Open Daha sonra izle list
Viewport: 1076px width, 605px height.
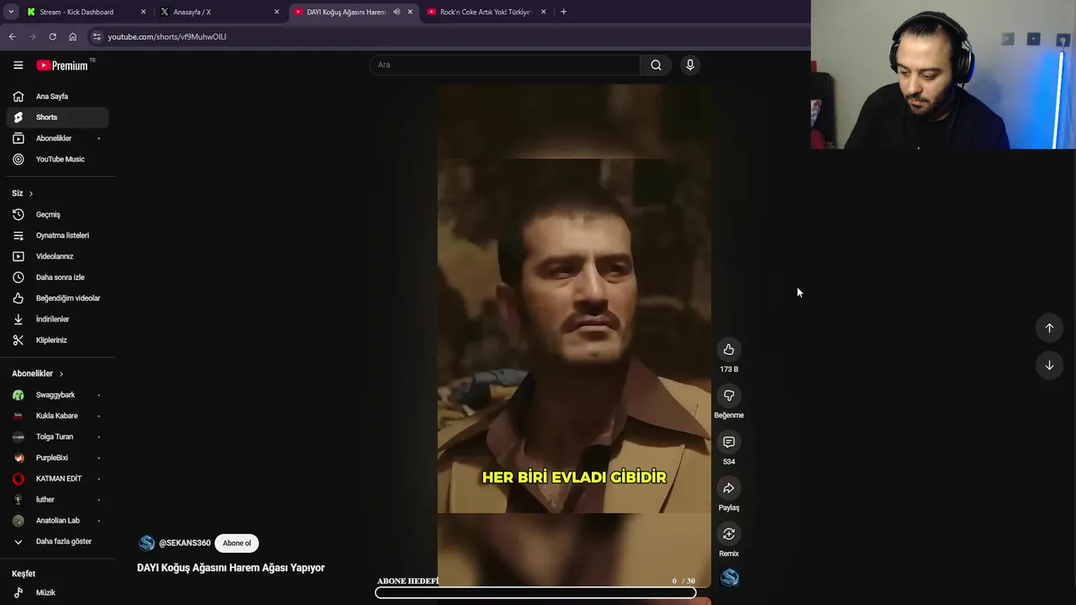click(x=57, y=277)
